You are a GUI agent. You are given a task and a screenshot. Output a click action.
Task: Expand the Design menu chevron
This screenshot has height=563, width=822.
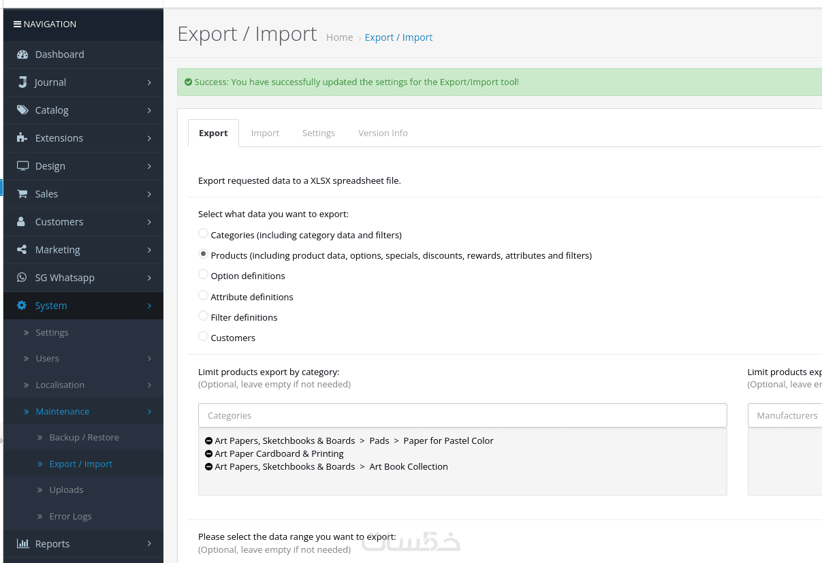click(149, 166)
